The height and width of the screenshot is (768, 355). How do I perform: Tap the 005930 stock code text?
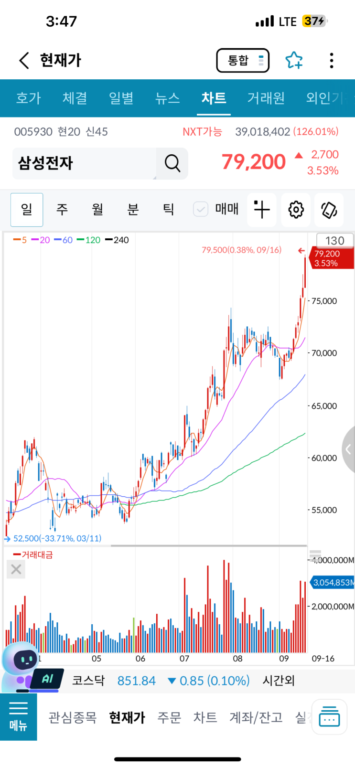pyautogui.click(x=33, y=132)
